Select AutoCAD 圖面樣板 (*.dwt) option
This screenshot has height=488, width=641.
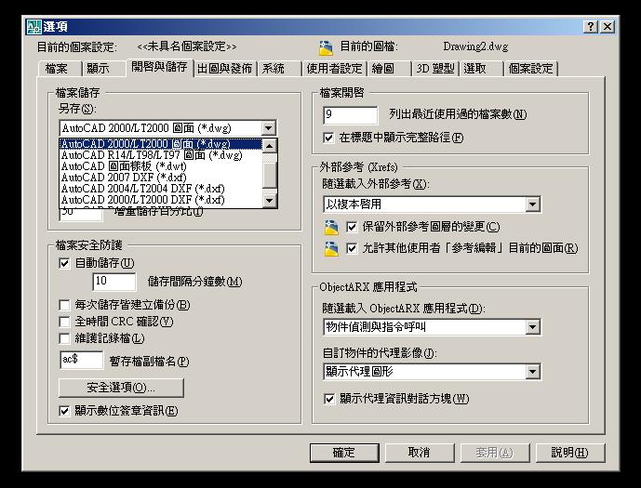tap(161, 166)
